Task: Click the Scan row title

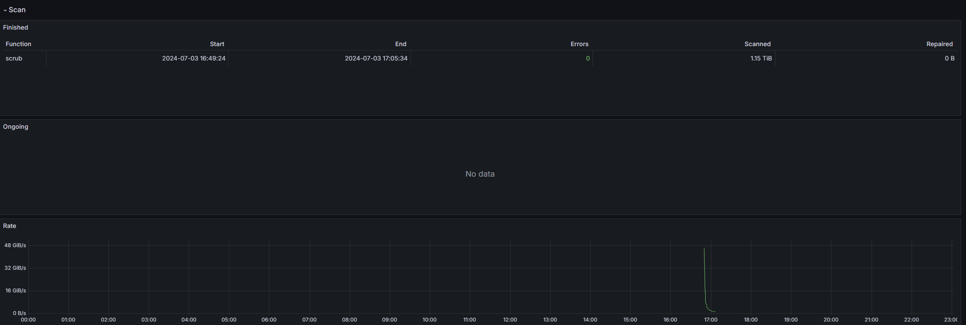Action: 17,10
